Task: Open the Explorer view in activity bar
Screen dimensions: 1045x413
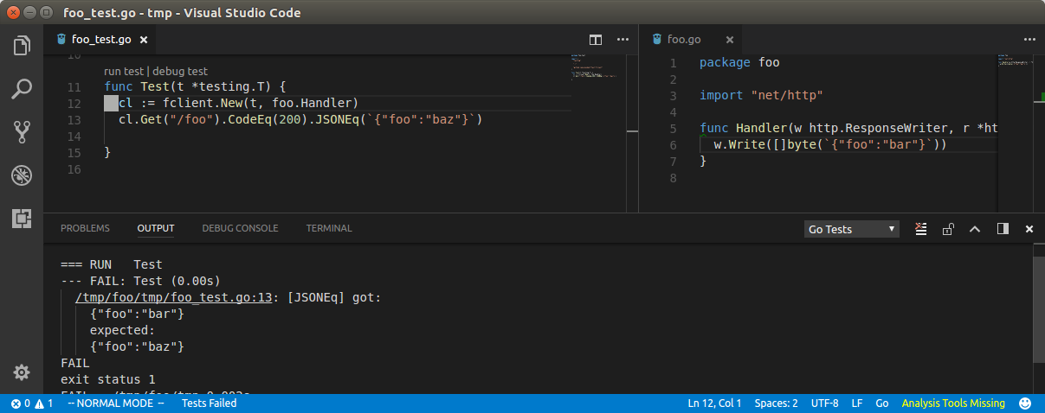Action: [x=22, y=46]
